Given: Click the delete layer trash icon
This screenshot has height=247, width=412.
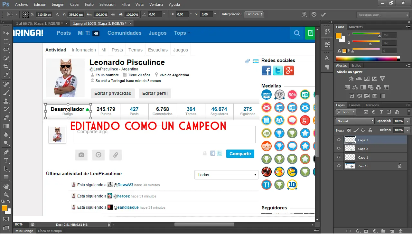Looking at the screenshot, I should [x=400, y=231].
